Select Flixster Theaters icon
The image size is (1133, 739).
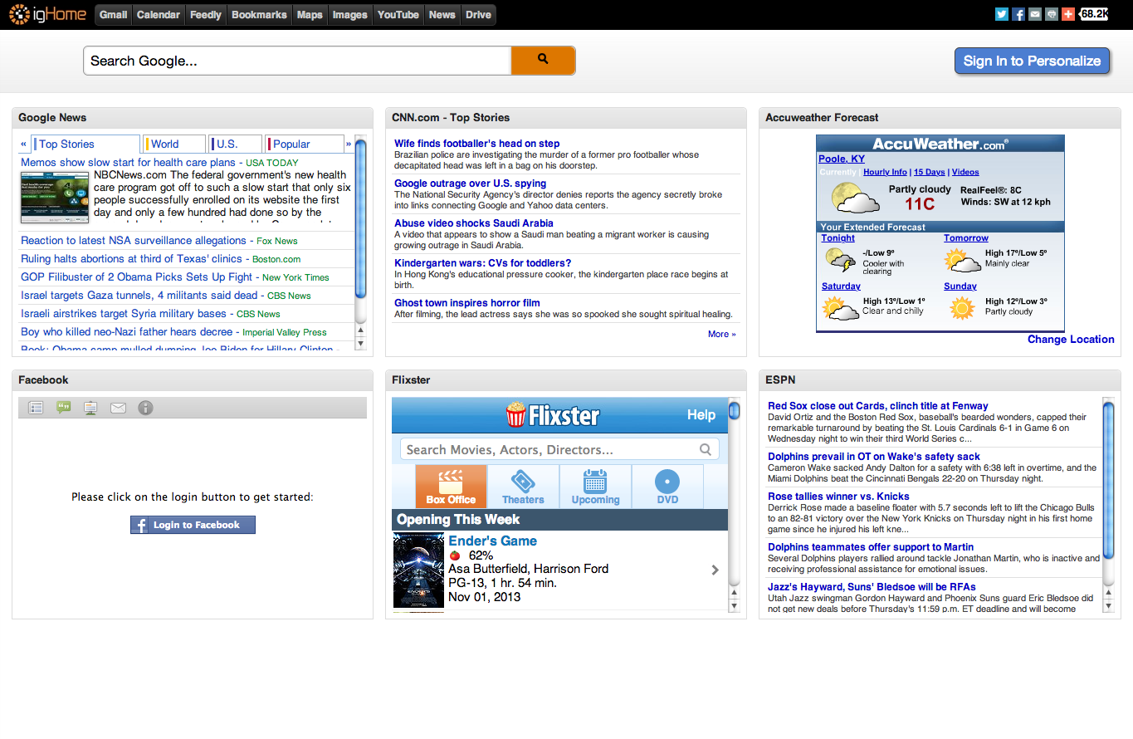coord(523,487)
